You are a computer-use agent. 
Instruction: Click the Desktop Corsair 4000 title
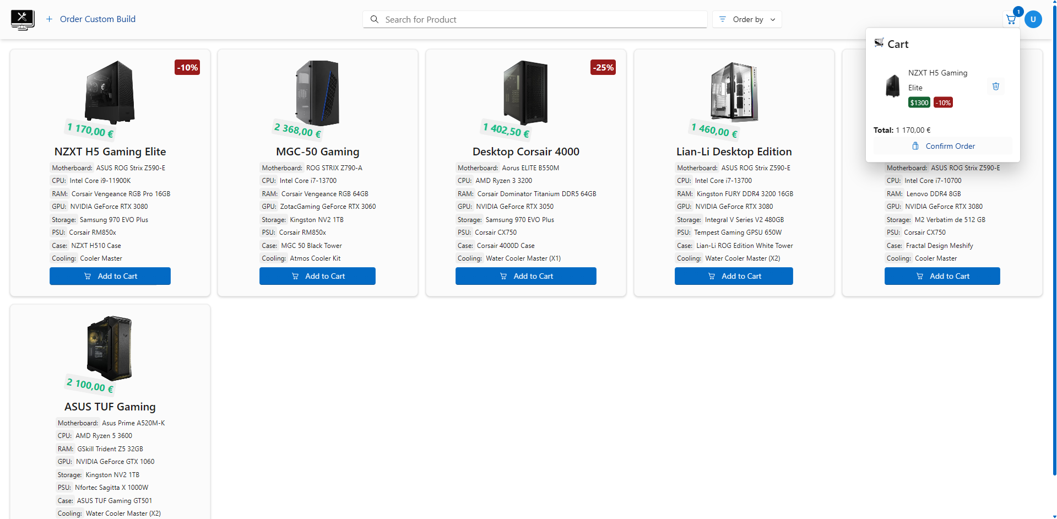pos(526,152)
